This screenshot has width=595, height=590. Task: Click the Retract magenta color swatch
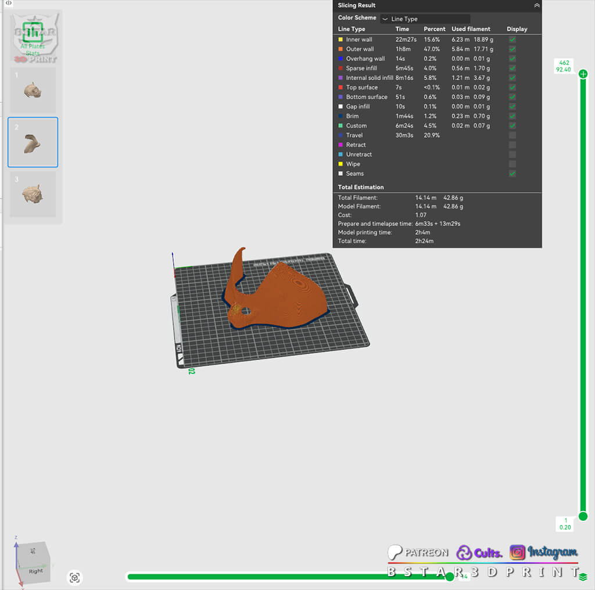point(340,145)
